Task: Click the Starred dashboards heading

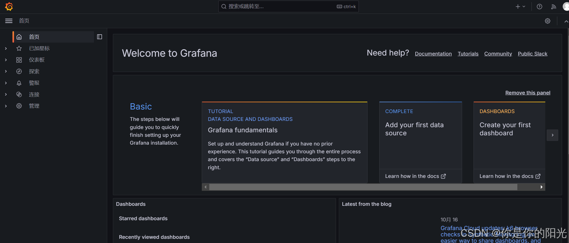Action: (x=143, y=219)
